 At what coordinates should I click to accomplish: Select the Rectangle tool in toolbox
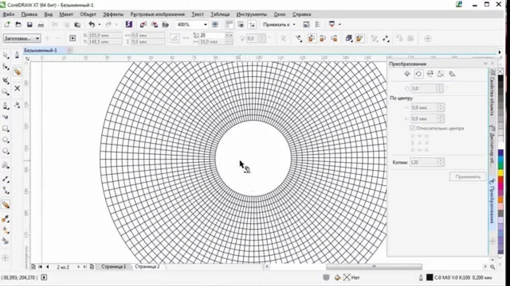click(x=6, y=129)
